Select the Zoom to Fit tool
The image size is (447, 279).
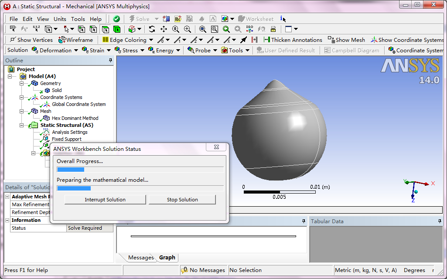pos(201,28)
